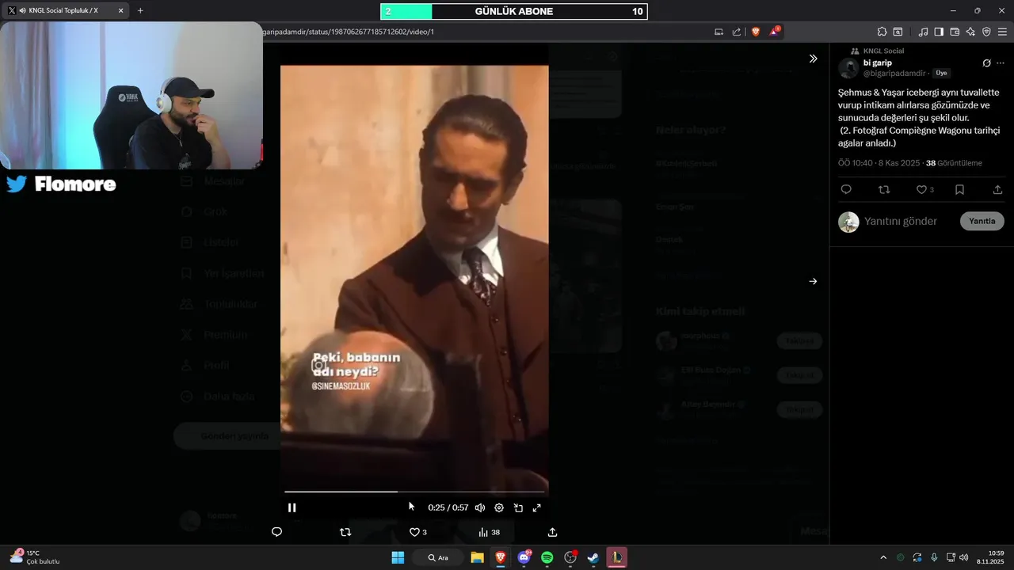This screenshot has width=1014, height=570.
Task: Switch video to picture-in-picture mode
Action: pos(518,507)
